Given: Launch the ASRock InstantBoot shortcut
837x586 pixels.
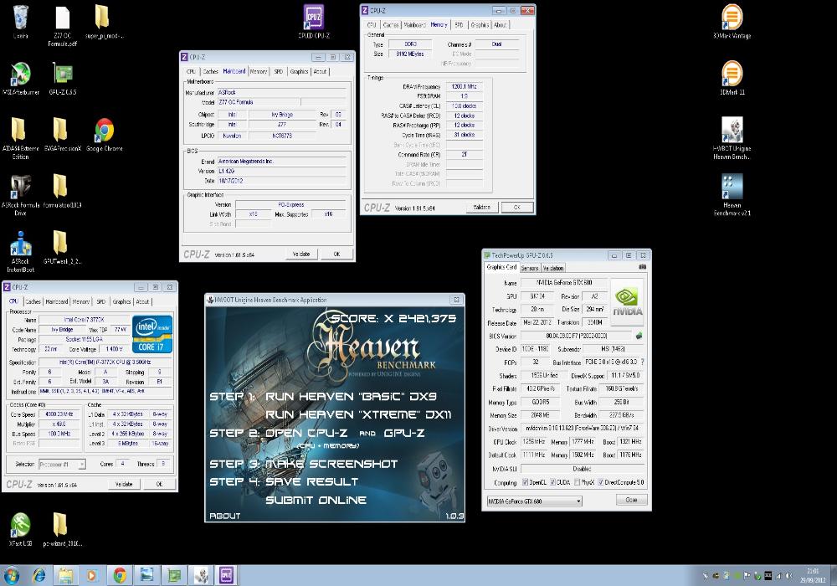Looking at the screenshot, I should tap(20, 251).
